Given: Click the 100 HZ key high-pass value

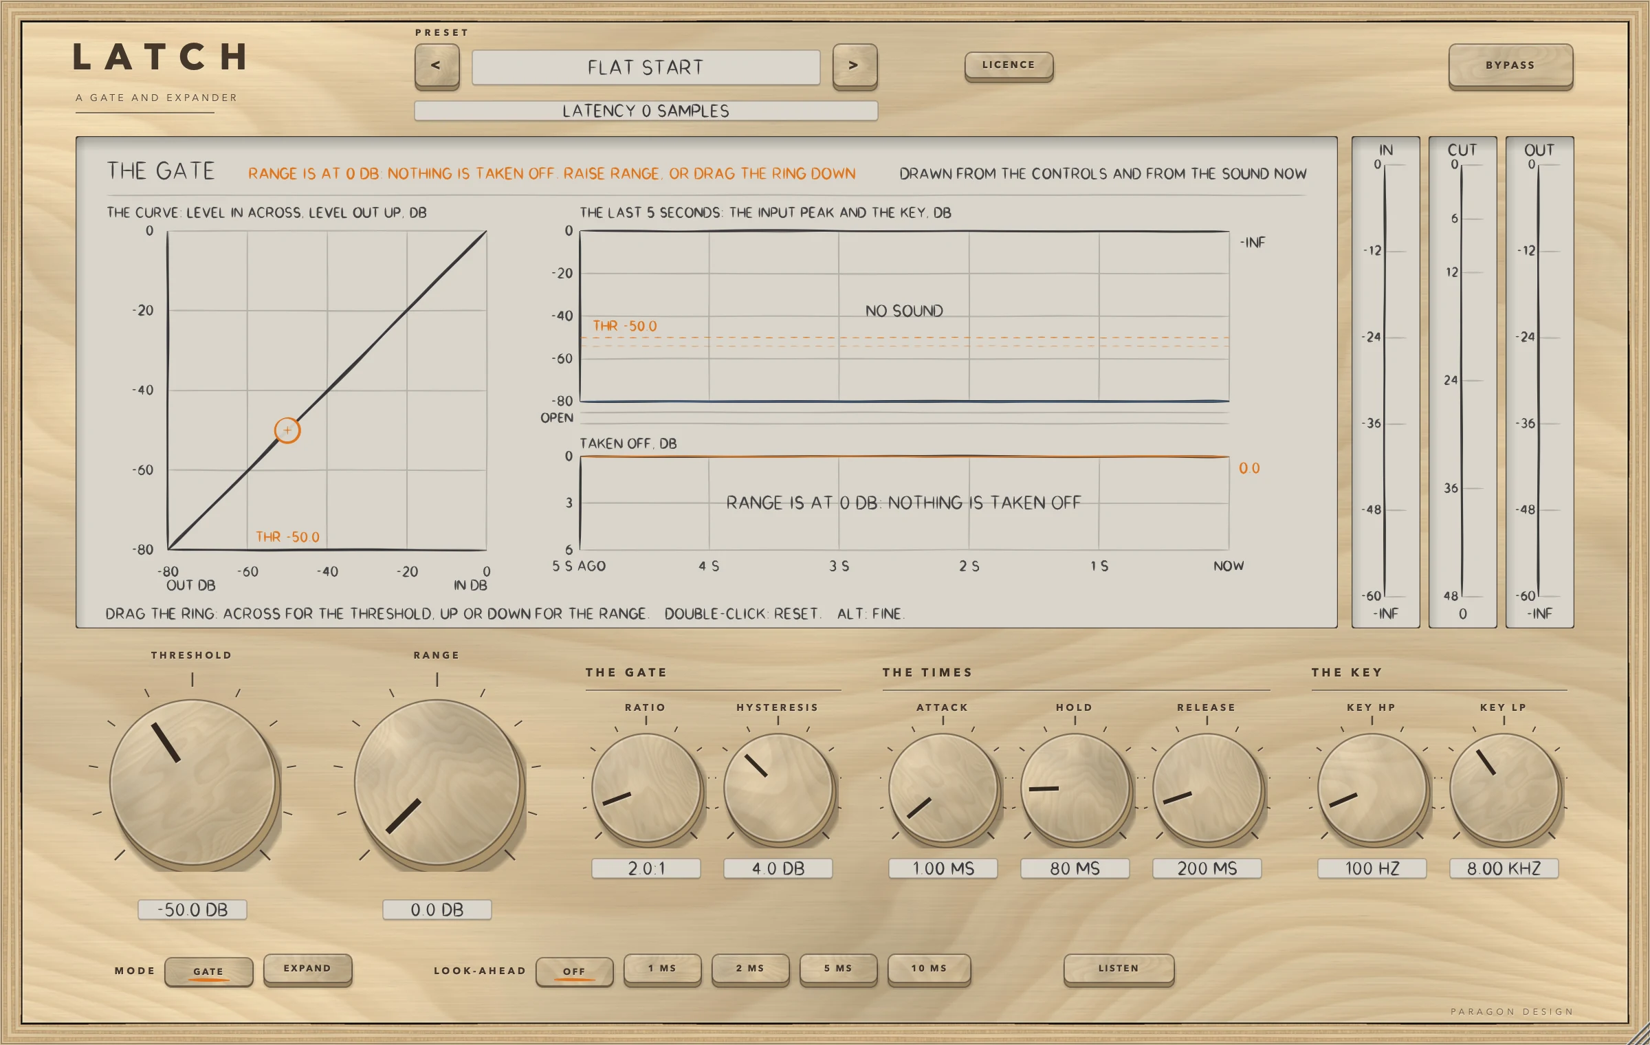Looking at the screenshot, I should point(1372,868).
